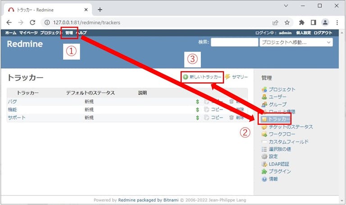Click the admin user link
The height and width of the screenshot is (205, 346).
click(x=285, y=33)
